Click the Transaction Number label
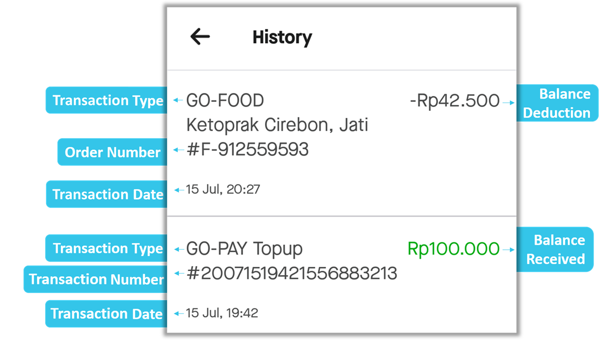 (x=96, y=279)
